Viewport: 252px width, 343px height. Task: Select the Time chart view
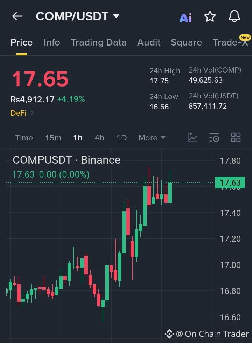(24, 138)
